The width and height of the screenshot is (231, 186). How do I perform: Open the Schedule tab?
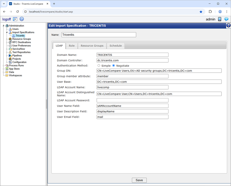[x=115, y=46]
